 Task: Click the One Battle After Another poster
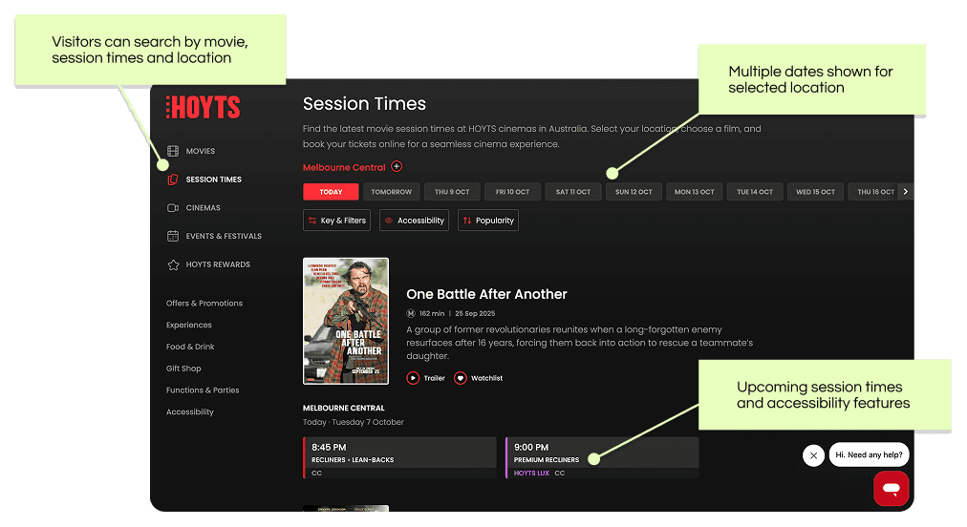tap(345, 321)
